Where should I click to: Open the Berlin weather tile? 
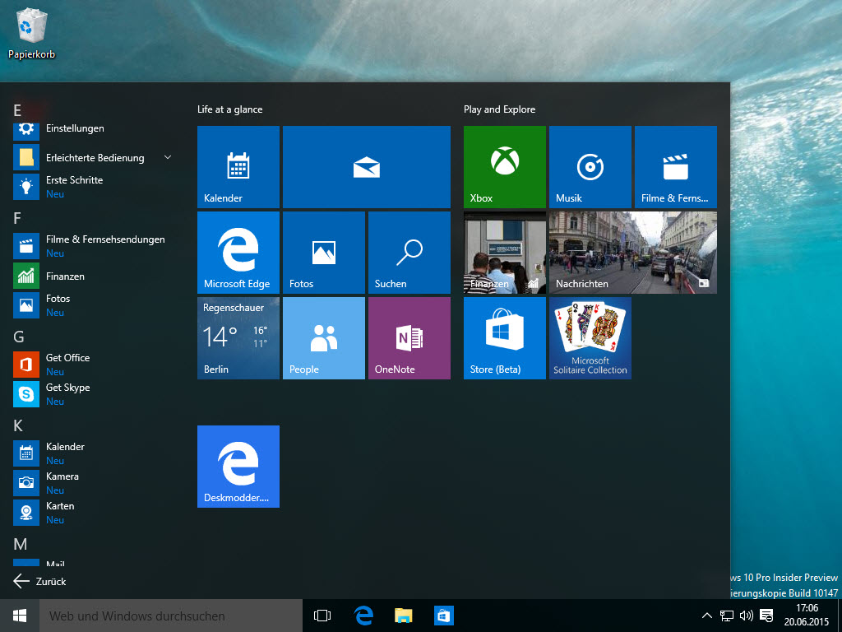tap(238, 338)
